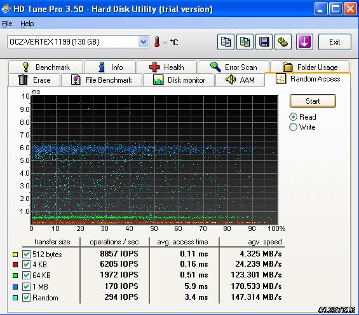Screen dimensions: 359x315
Task: Uncheck the 512 bytes transfer size
Action: point(26,254)
